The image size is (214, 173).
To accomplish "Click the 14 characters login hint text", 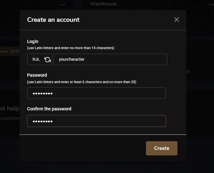I will point(71,48).
